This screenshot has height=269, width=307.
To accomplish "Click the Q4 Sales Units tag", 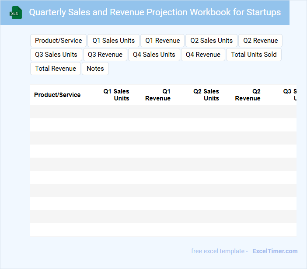I will [154, 55].
